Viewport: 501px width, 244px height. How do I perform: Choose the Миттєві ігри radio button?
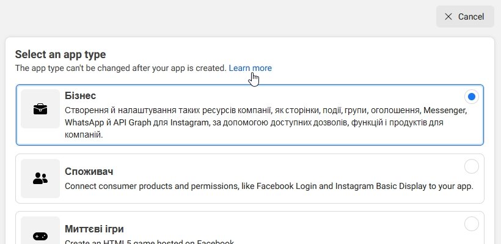tap(471, 224)
